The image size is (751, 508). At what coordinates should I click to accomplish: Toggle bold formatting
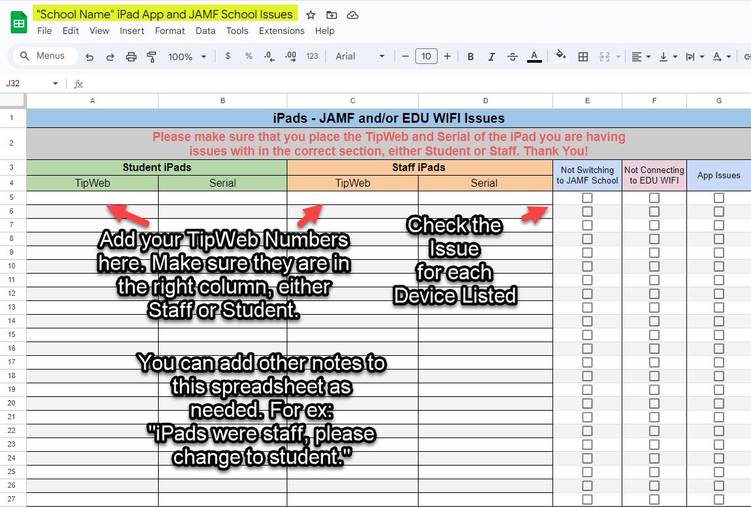click(x=470, y=57)
